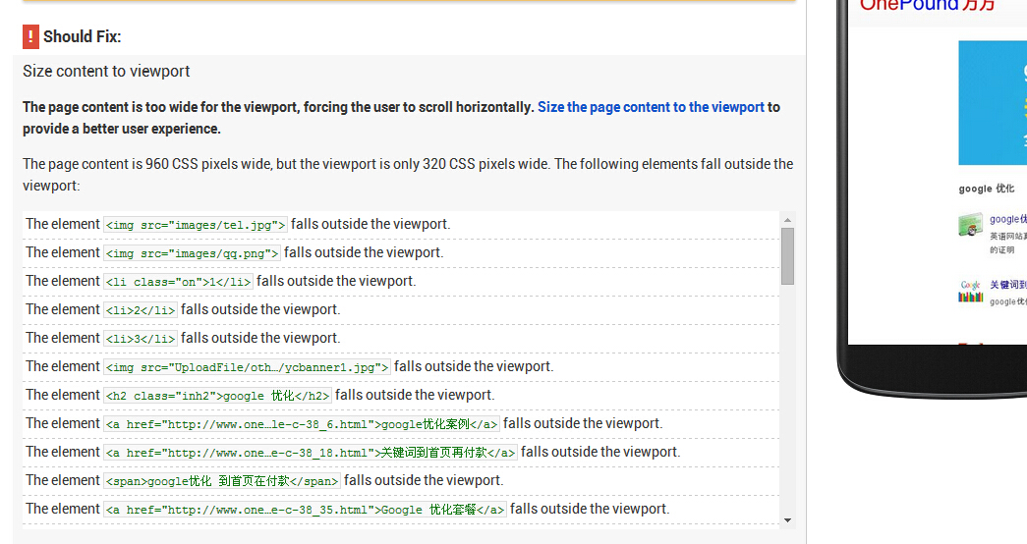The width and height of the screenshot is (1027, 544).
Task: Click the Google logo thumbnail in phone preview
Action: (971, 292)
